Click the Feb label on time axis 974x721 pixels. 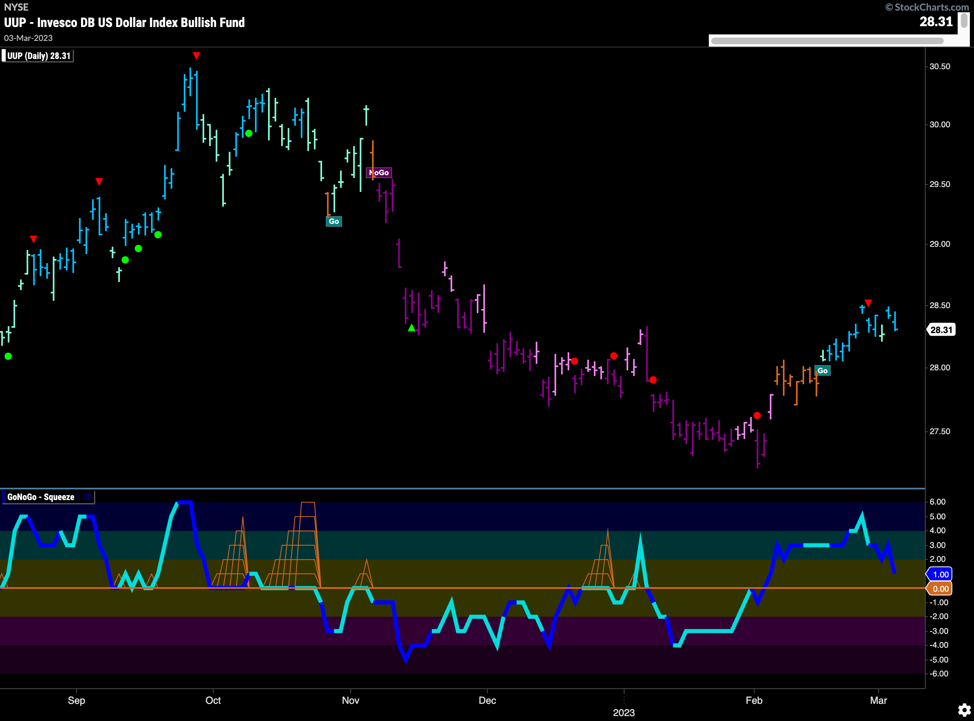(754, 701)
